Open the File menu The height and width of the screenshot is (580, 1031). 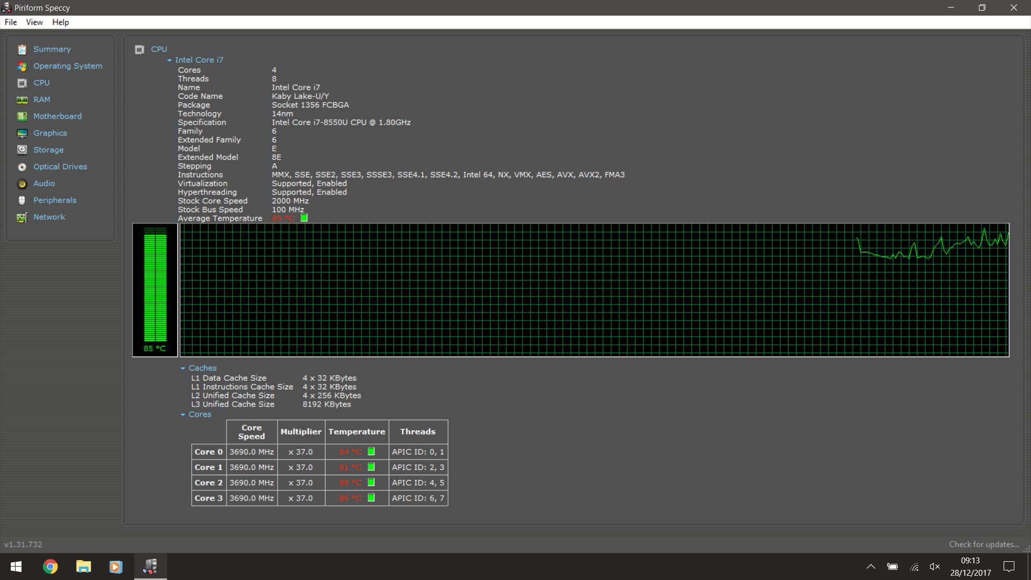point(11,22)
